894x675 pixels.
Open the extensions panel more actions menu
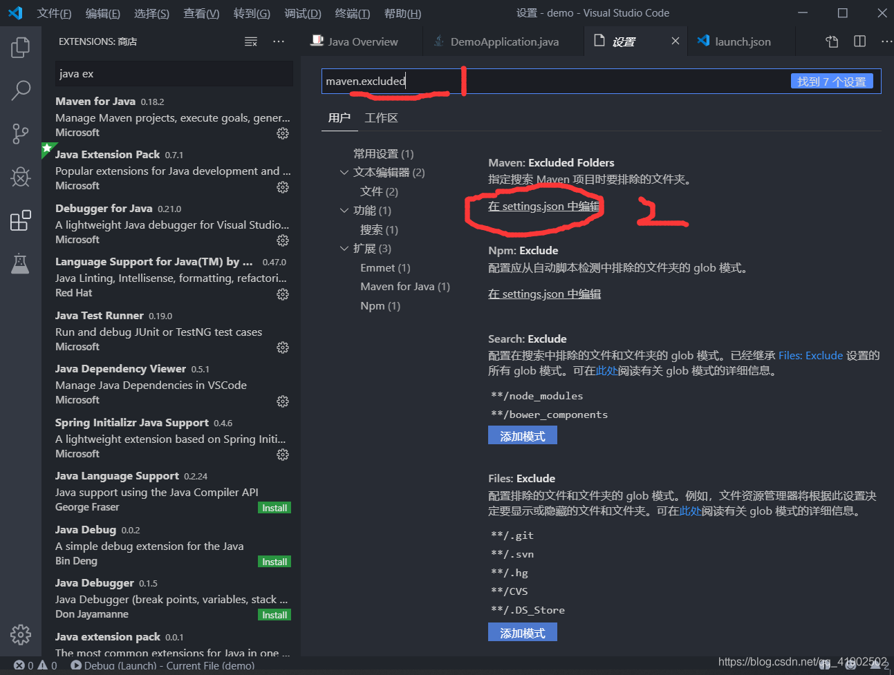click(279, 42)
